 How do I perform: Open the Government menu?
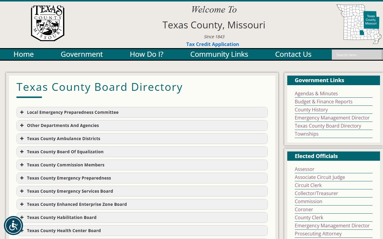coord(82,54)
